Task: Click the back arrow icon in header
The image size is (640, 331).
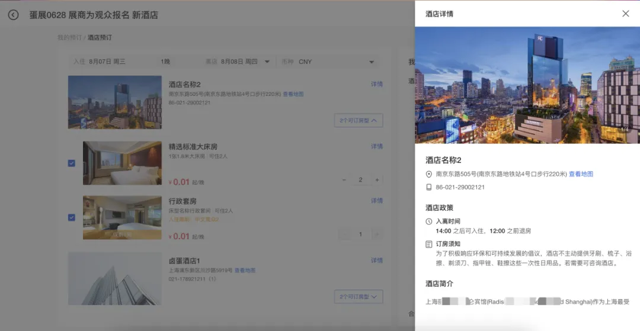Action: (13, 15)
